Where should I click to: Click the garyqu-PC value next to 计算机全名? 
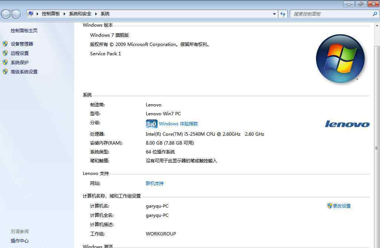[157, 215]
